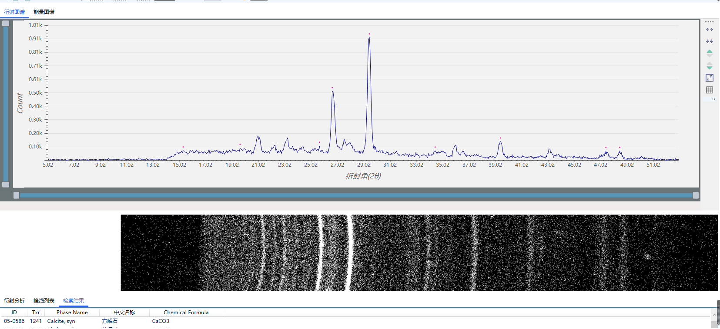Click the left handle of horizontal range slider
720x329 pixels.
tap(17, 195)
